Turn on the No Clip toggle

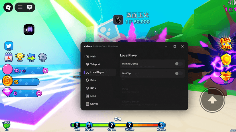click(x=179, y=73)
